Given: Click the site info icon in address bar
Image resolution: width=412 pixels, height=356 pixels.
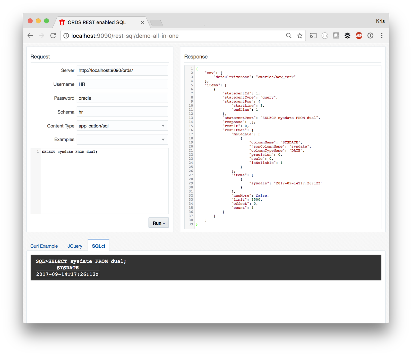Looking at the screenshot, I should tap(66, 36).
